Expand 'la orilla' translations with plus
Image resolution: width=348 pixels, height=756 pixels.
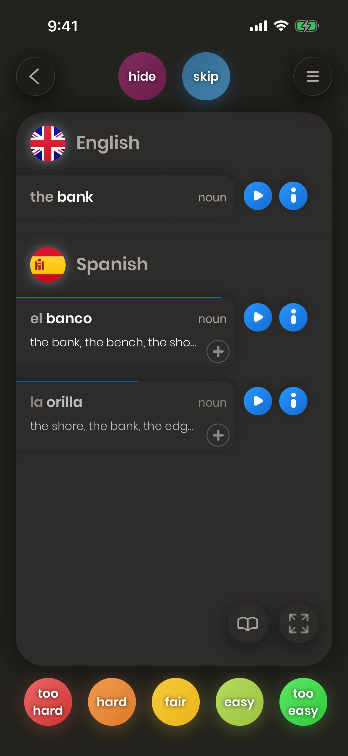click(218, 435)
